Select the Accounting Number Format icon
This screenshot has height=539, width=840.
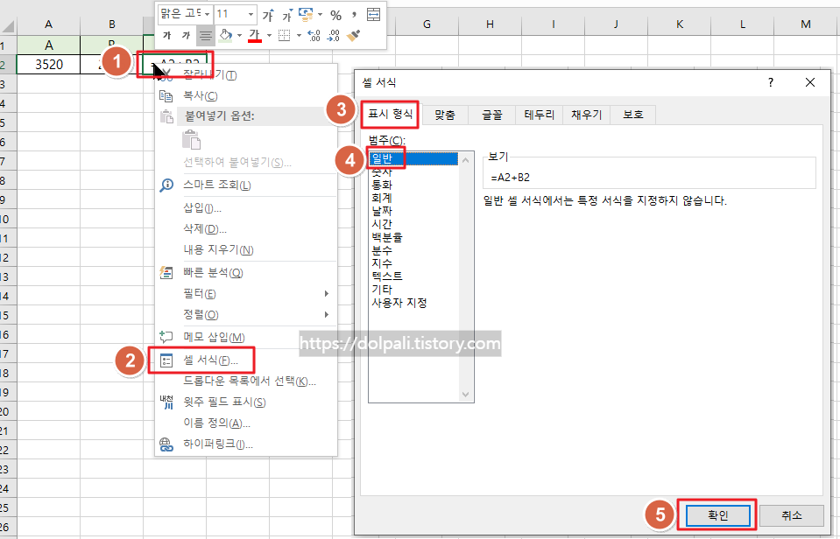pyautogui.click(x=304, y=13)
